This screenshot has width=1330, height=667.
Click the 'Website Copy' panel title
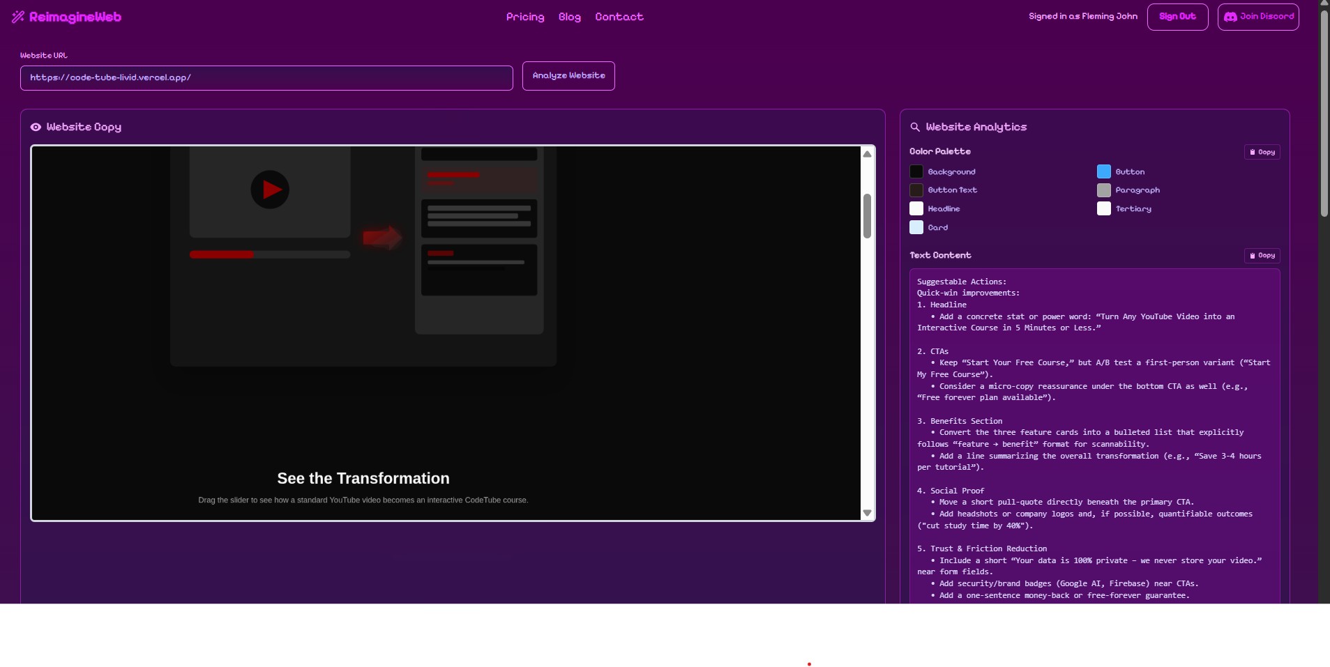click(84, 127)
